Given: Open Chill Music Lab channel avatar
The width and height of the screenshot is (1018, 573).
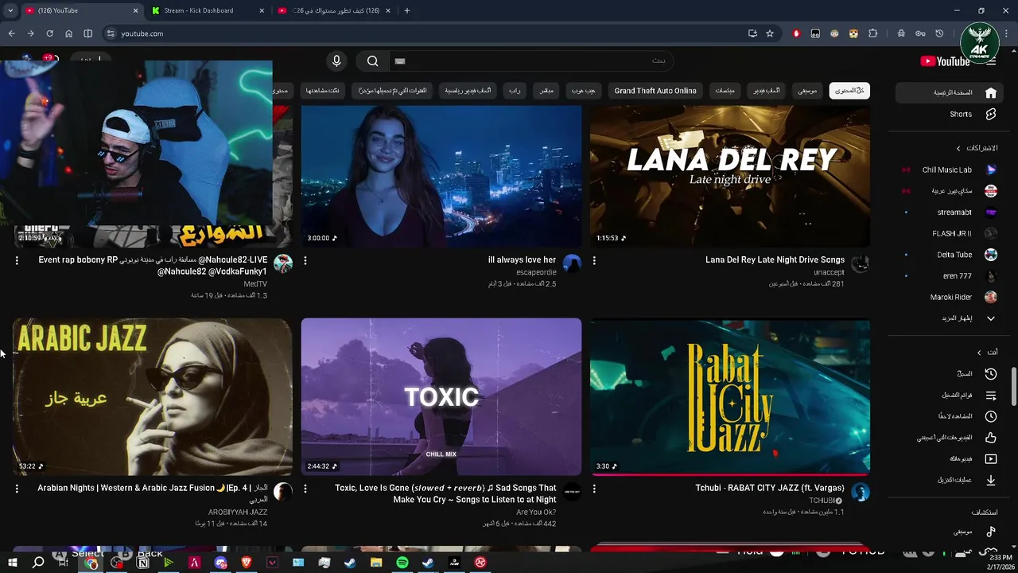Looking at the screenshot, I should coord(991,170).
